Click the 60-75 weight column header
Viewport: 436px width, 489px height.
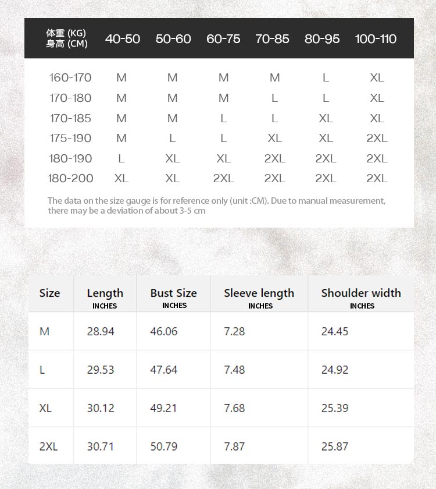(x=223, y=39)
